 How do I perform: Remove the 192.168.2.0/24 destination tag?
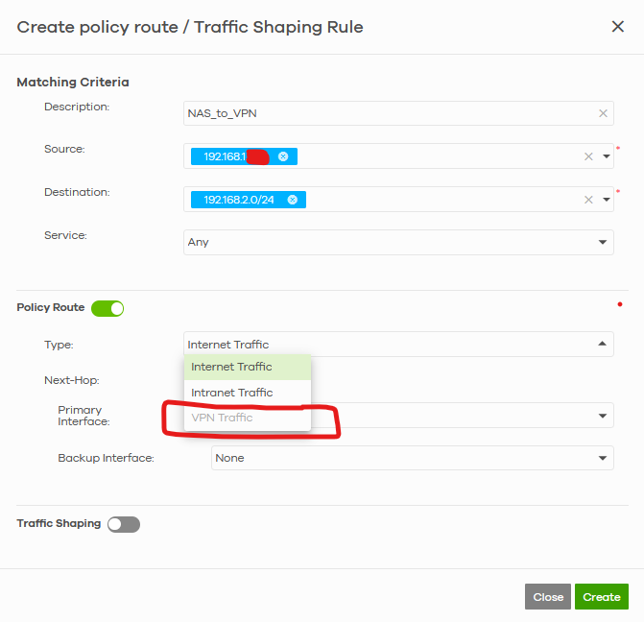(x=292, y=200)
